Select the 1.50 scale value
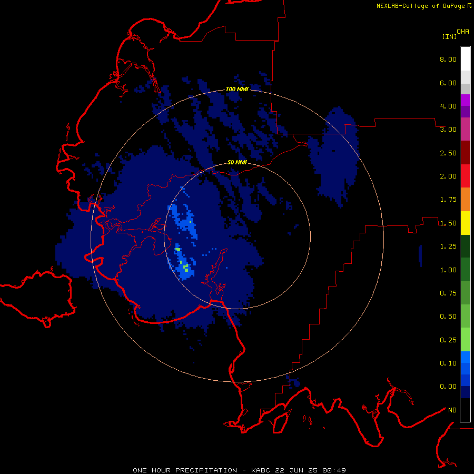The width and height of the screenshot is (474, 474). click(448, 223)
